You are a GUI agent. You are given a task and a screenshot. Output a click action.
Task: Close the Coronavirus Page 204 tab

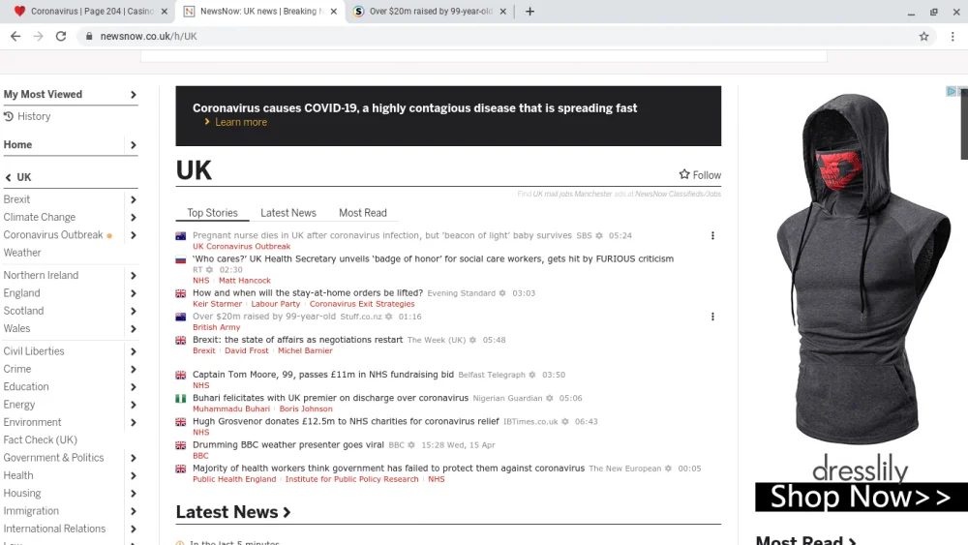pyautogui.click(x=165, y=11)
